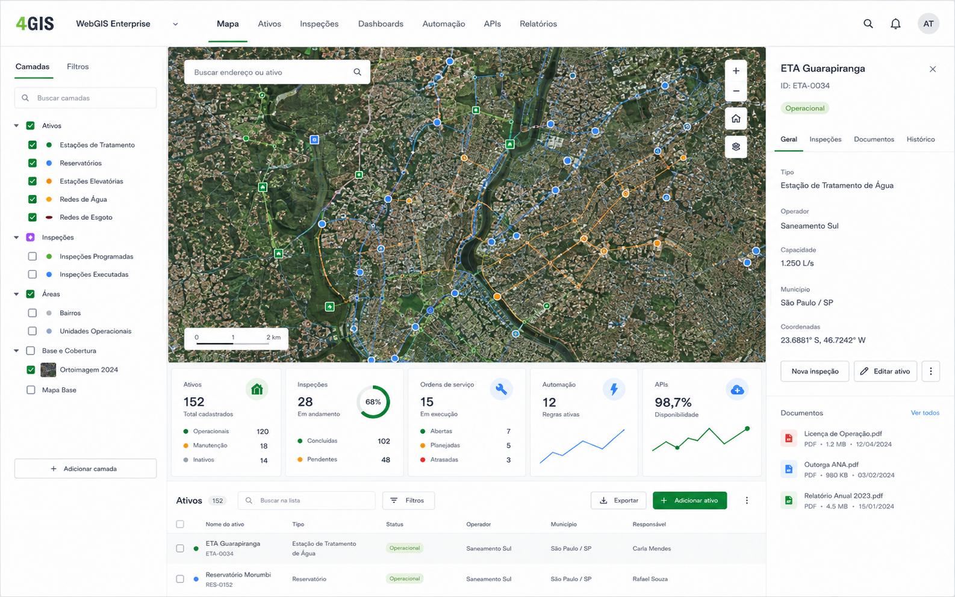The image size is (955, 597).
Task: Collapse the Inspeções layer group
Action: (x=16, y=238)
